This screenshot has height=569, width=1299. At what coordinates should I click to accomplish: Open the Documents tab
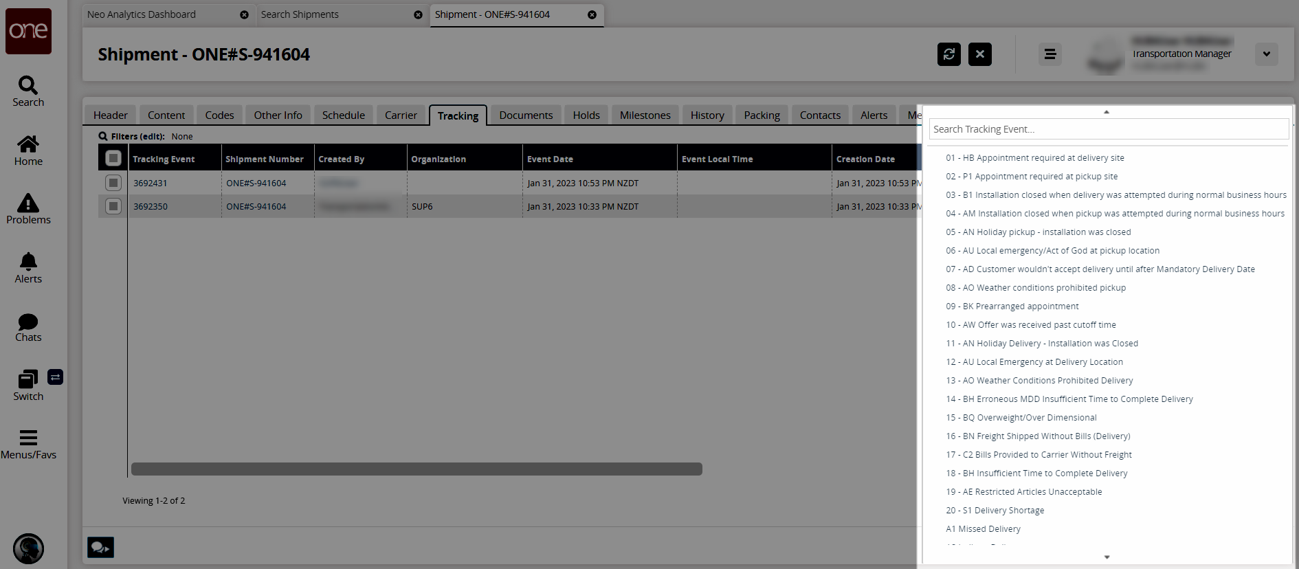click(526, 115)
